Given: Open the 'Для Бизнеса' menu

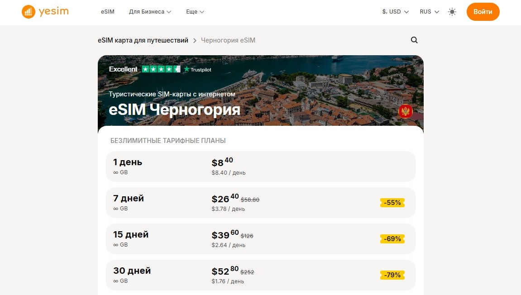Looking at the screenshot, I should point(150,12).
